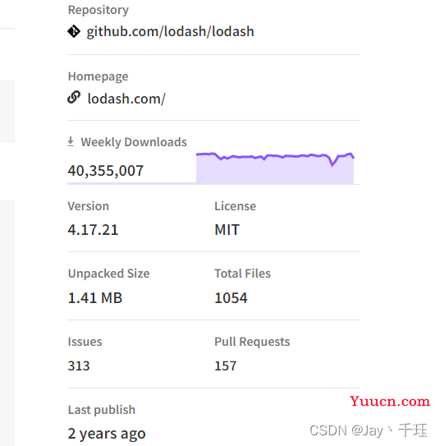Viewport: 440px width, 446px height.
Task: Click the MIT license value
Action: pyautogui.click(x=227, y=229)
